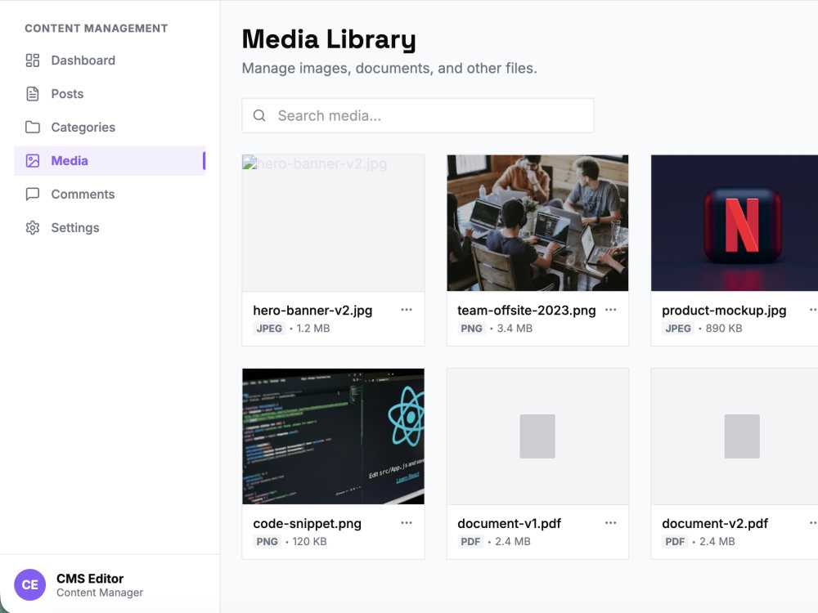
Task: Click the 120 KB size label
Action: click(309, 542)
